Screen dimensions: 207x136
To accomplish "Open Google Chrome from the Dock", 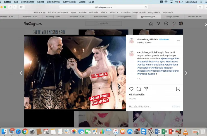I will point(25,132).
